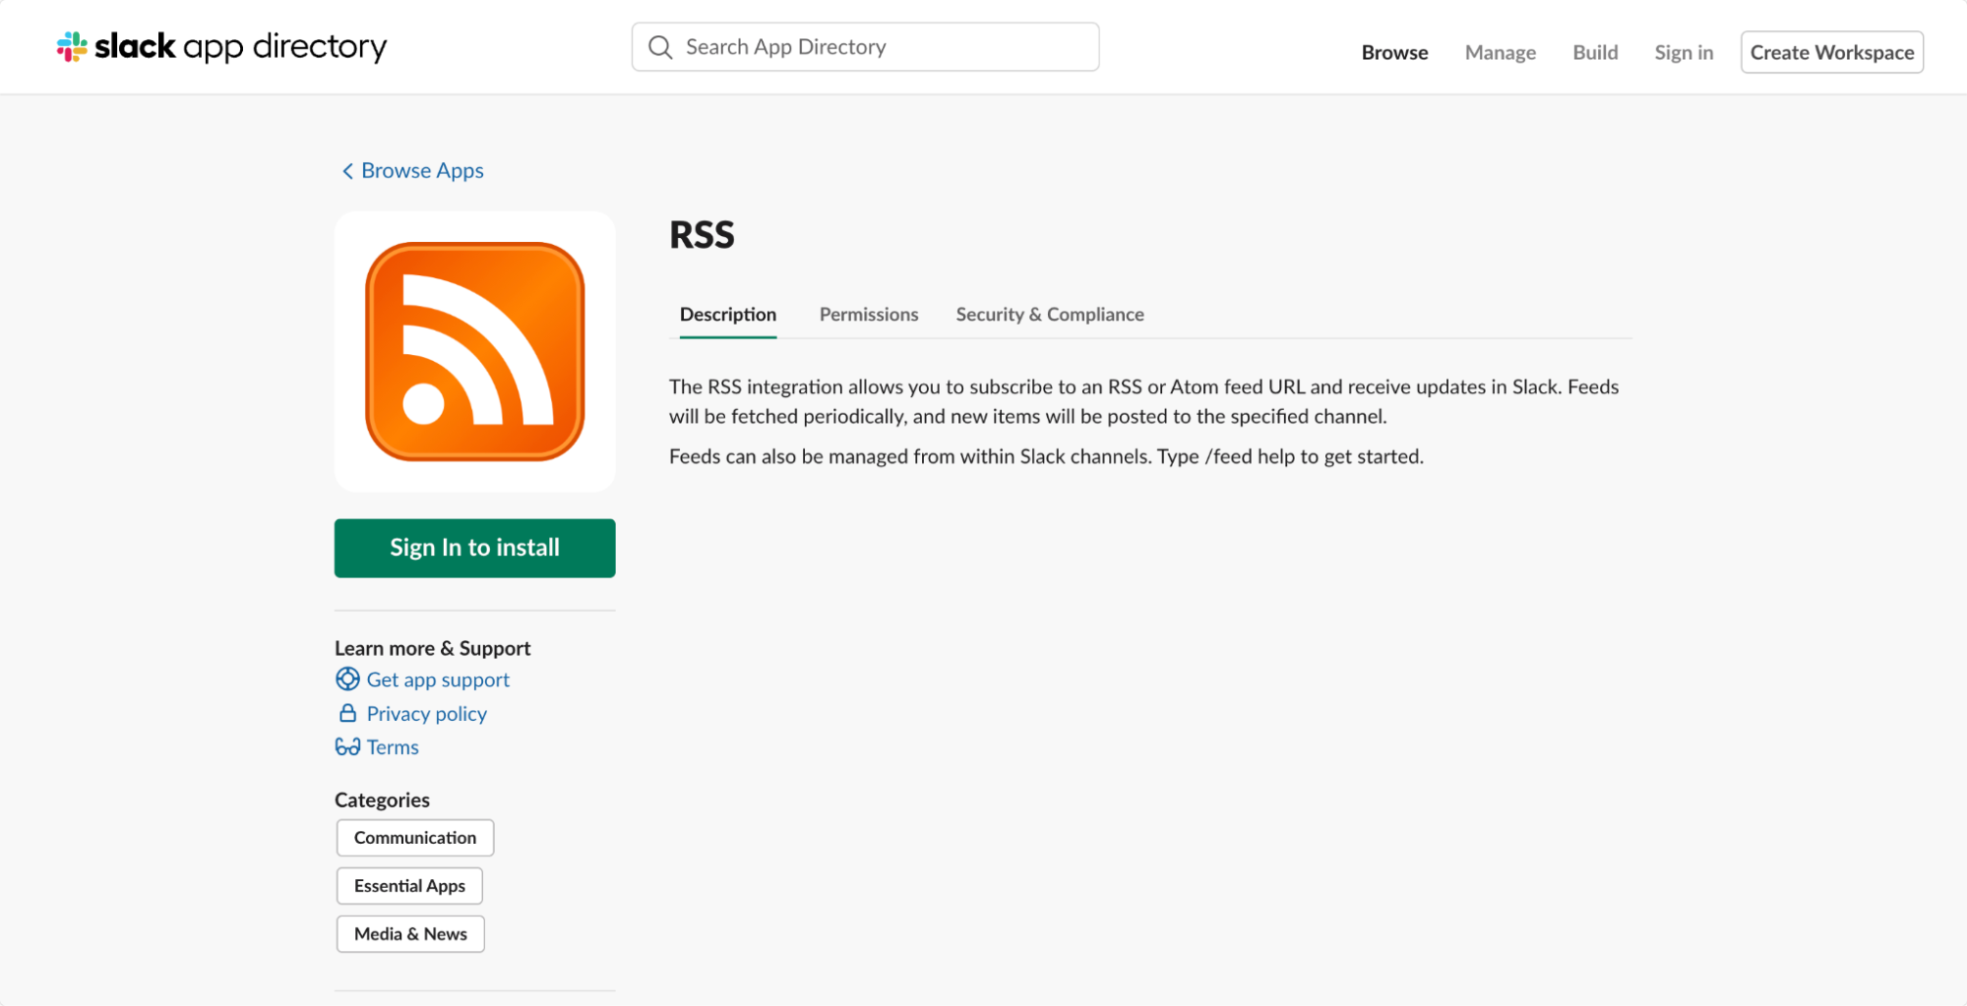
Task: Click the Sign In to install button
Action: click(475, 548)
